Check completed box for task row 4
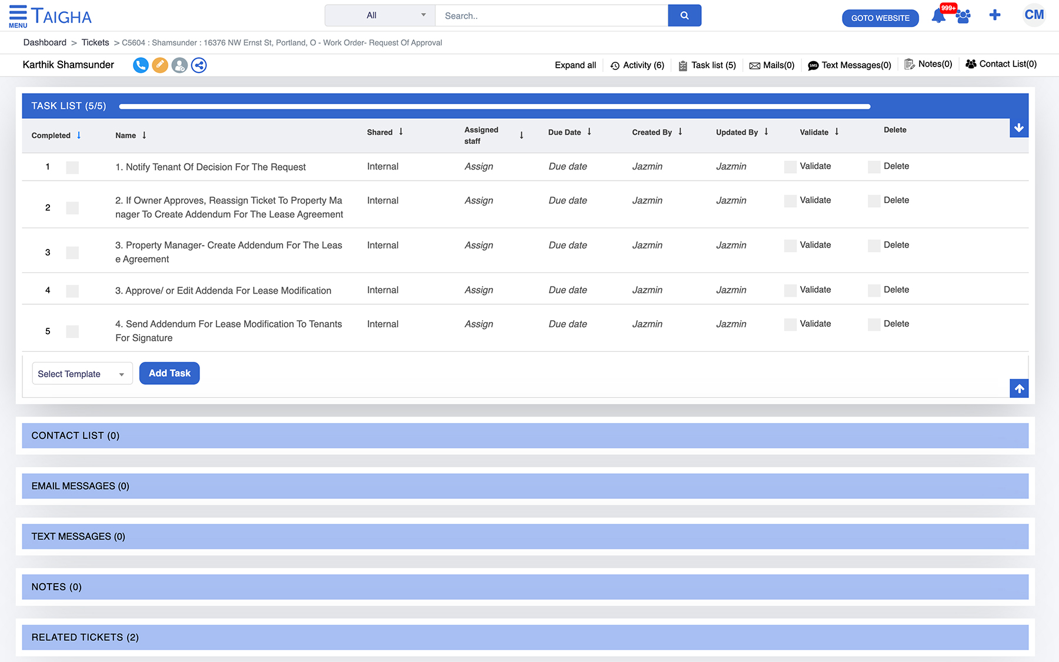The image size is (1059, 662). [x=72, y=291]
